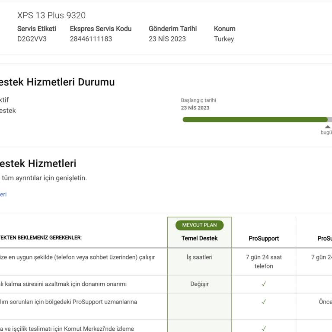Image resolution: width=332 pixels, height=332 pixels.
Task: Click the 'BEKLEMENİZ GEREKENLER:' header text
Action: pyautogui.click(x=50, y=238)
